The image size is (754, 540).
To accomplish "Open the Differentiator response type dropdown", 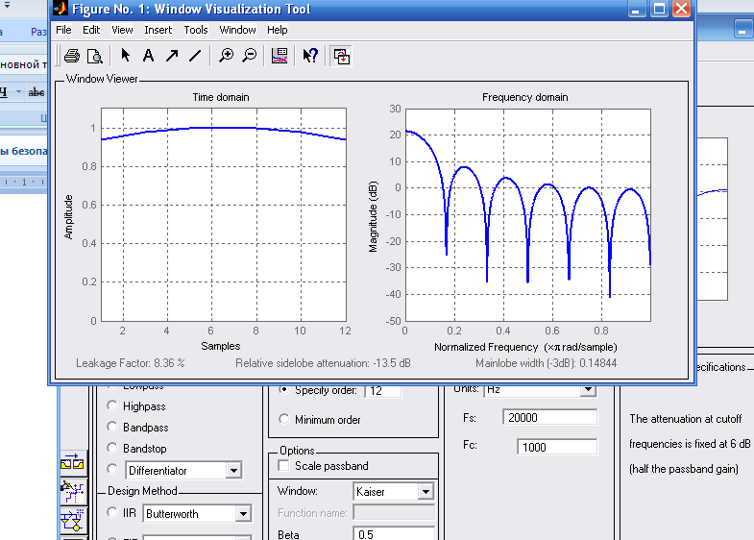I will coord(232,471).
